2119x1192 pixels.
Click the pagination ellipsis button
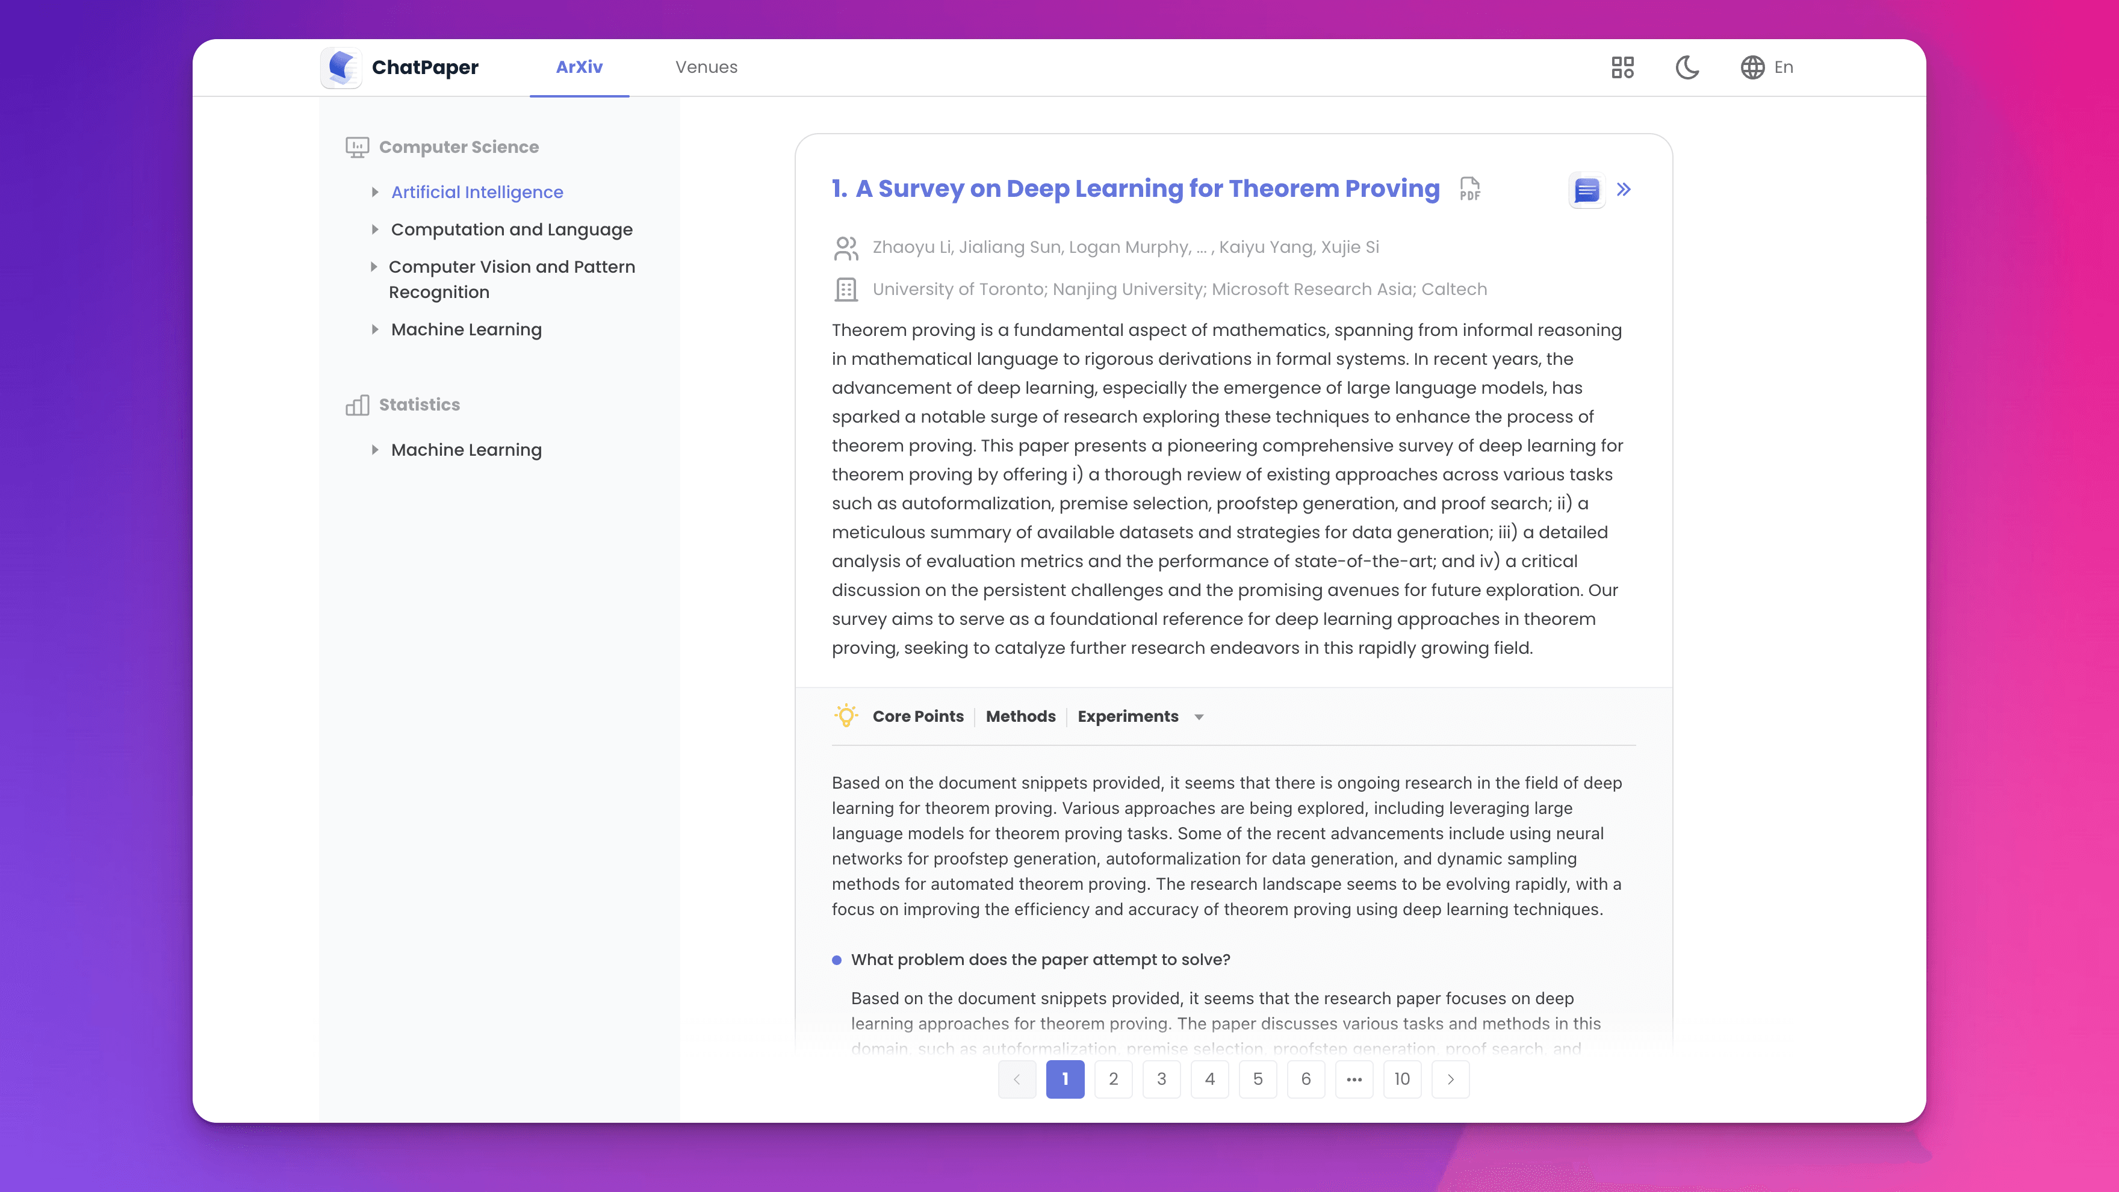pyautogui.click(x=1354, y=1078)
